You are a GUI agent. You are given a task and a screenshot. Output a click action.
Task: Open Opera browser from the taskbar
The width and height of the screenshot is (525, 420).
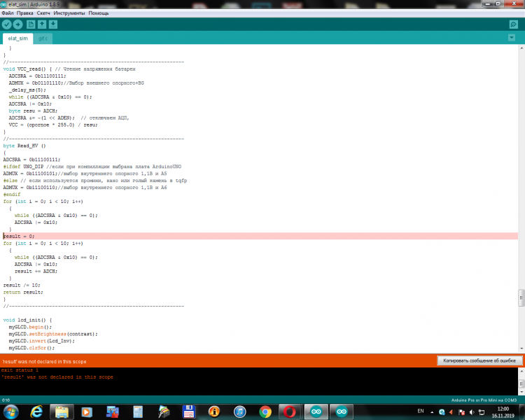(290, 412)
